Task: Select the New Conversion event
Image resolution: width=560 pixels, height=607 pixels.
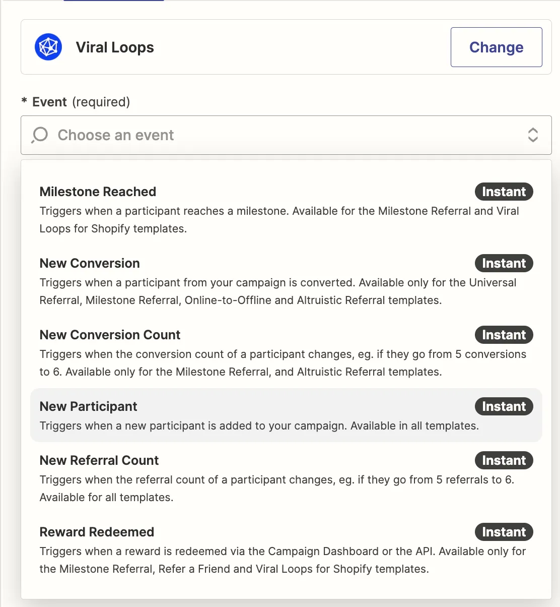Action: coord(286,281)
